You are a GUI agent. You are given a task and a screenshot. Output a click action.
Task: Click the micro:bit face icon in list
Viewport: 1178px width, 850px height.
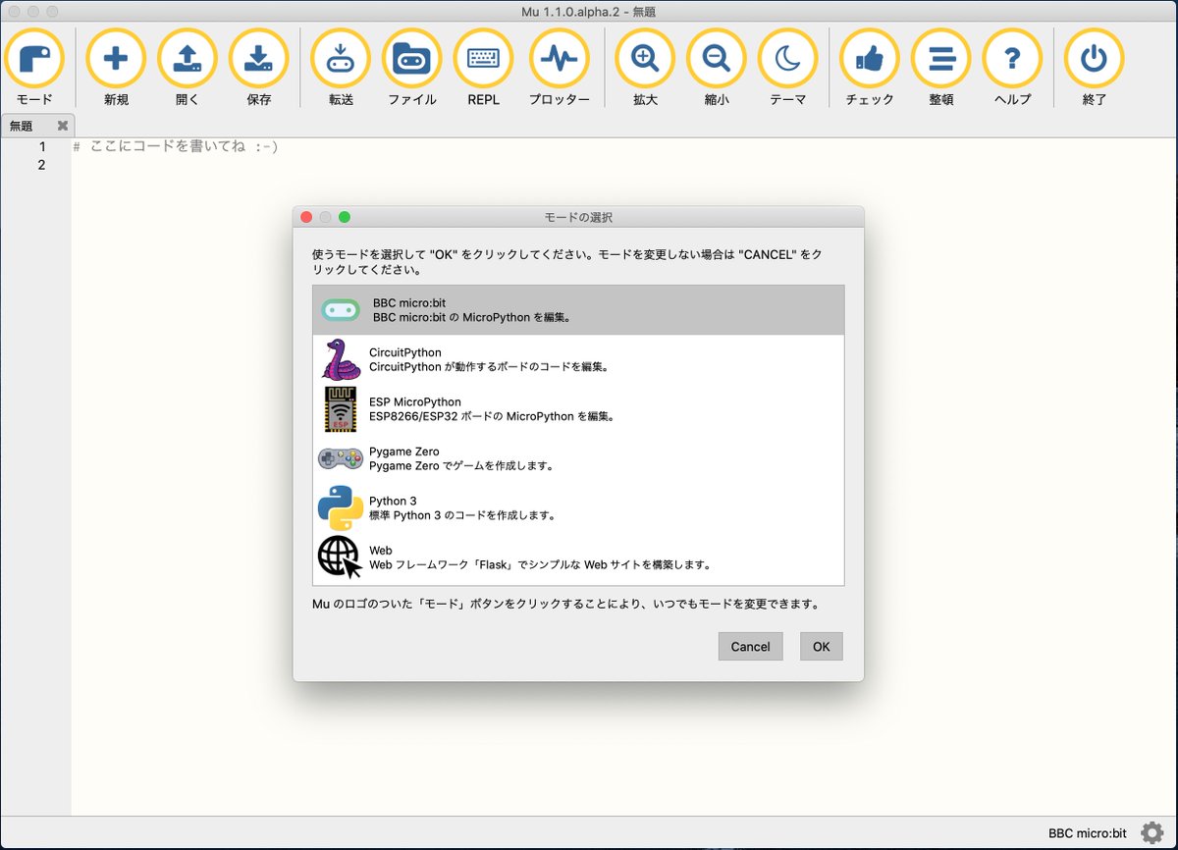(341, 310)
